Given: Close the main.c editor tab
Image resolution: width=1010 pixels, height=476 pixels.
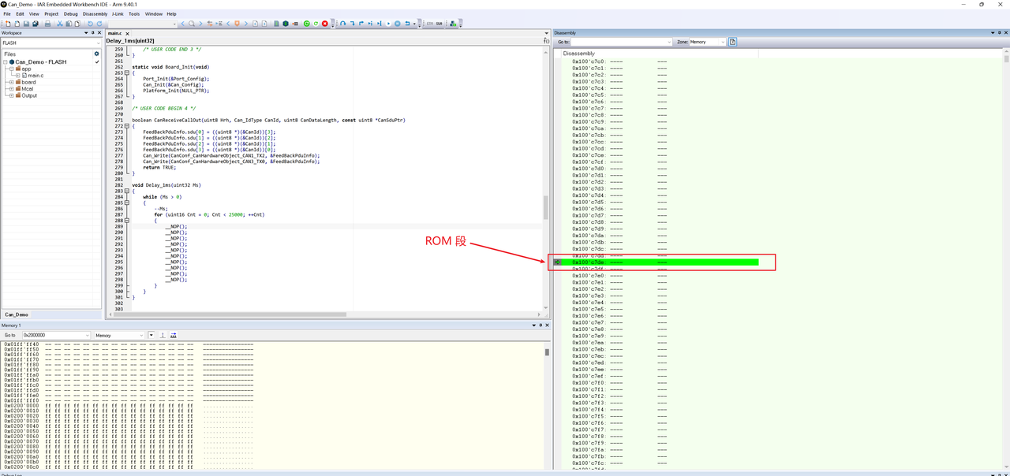Looking at the screenshot, I should tap(127, 33).
